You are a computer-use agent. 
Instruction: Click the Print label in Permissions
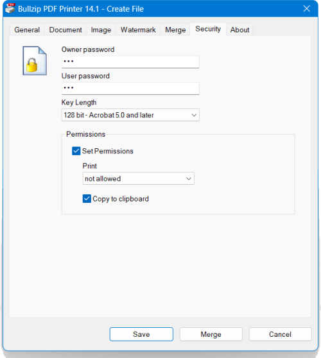coord(90,166)
